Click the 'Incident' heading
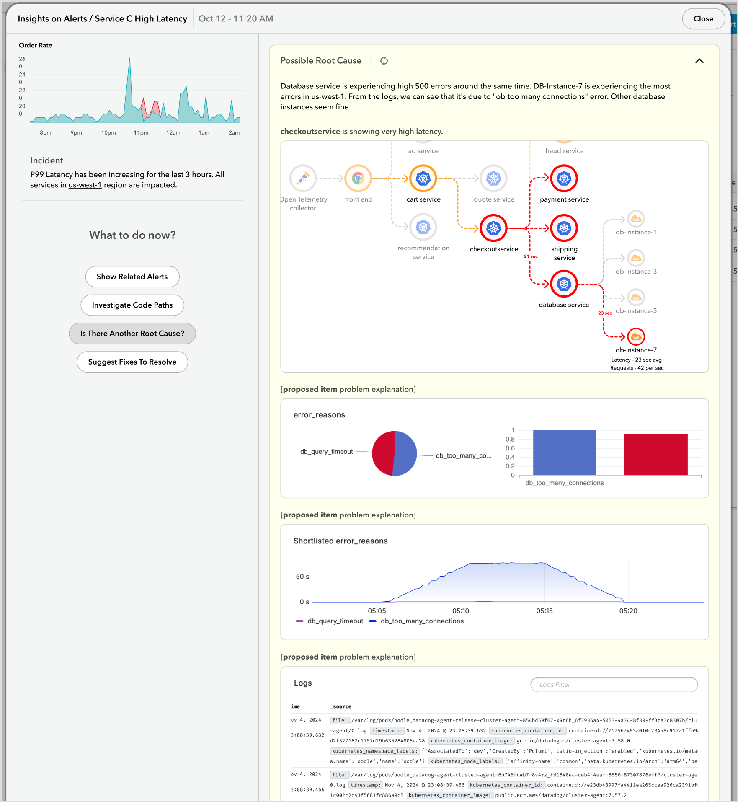The image size is (738, 802). tap(46, 160)
